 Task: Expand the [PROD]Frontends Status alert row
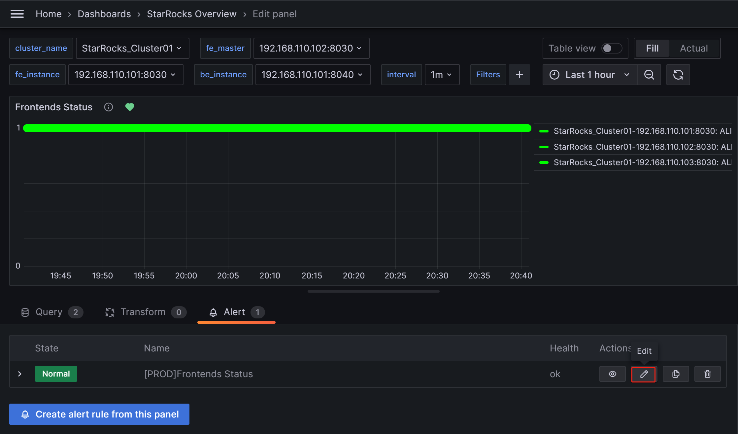[x=20, y=374]
